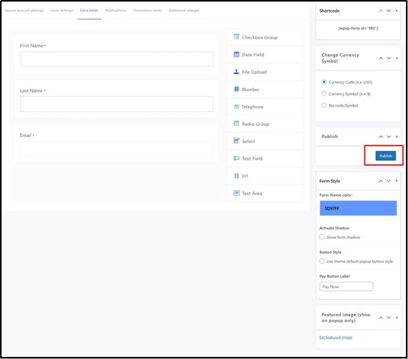Edit the Pay Button Label field
Screen dimensions: 408x359
tap(346, 287)
